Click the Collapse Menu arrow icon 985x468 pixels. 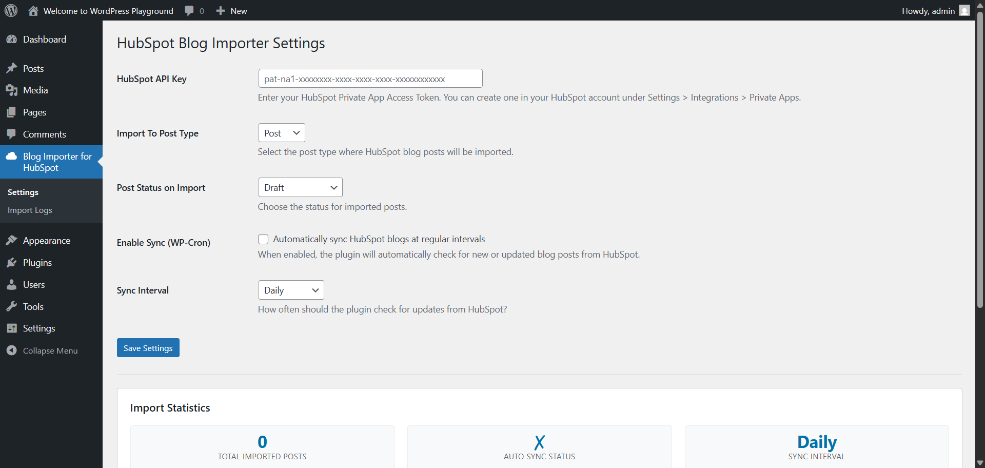click(11, 350)
